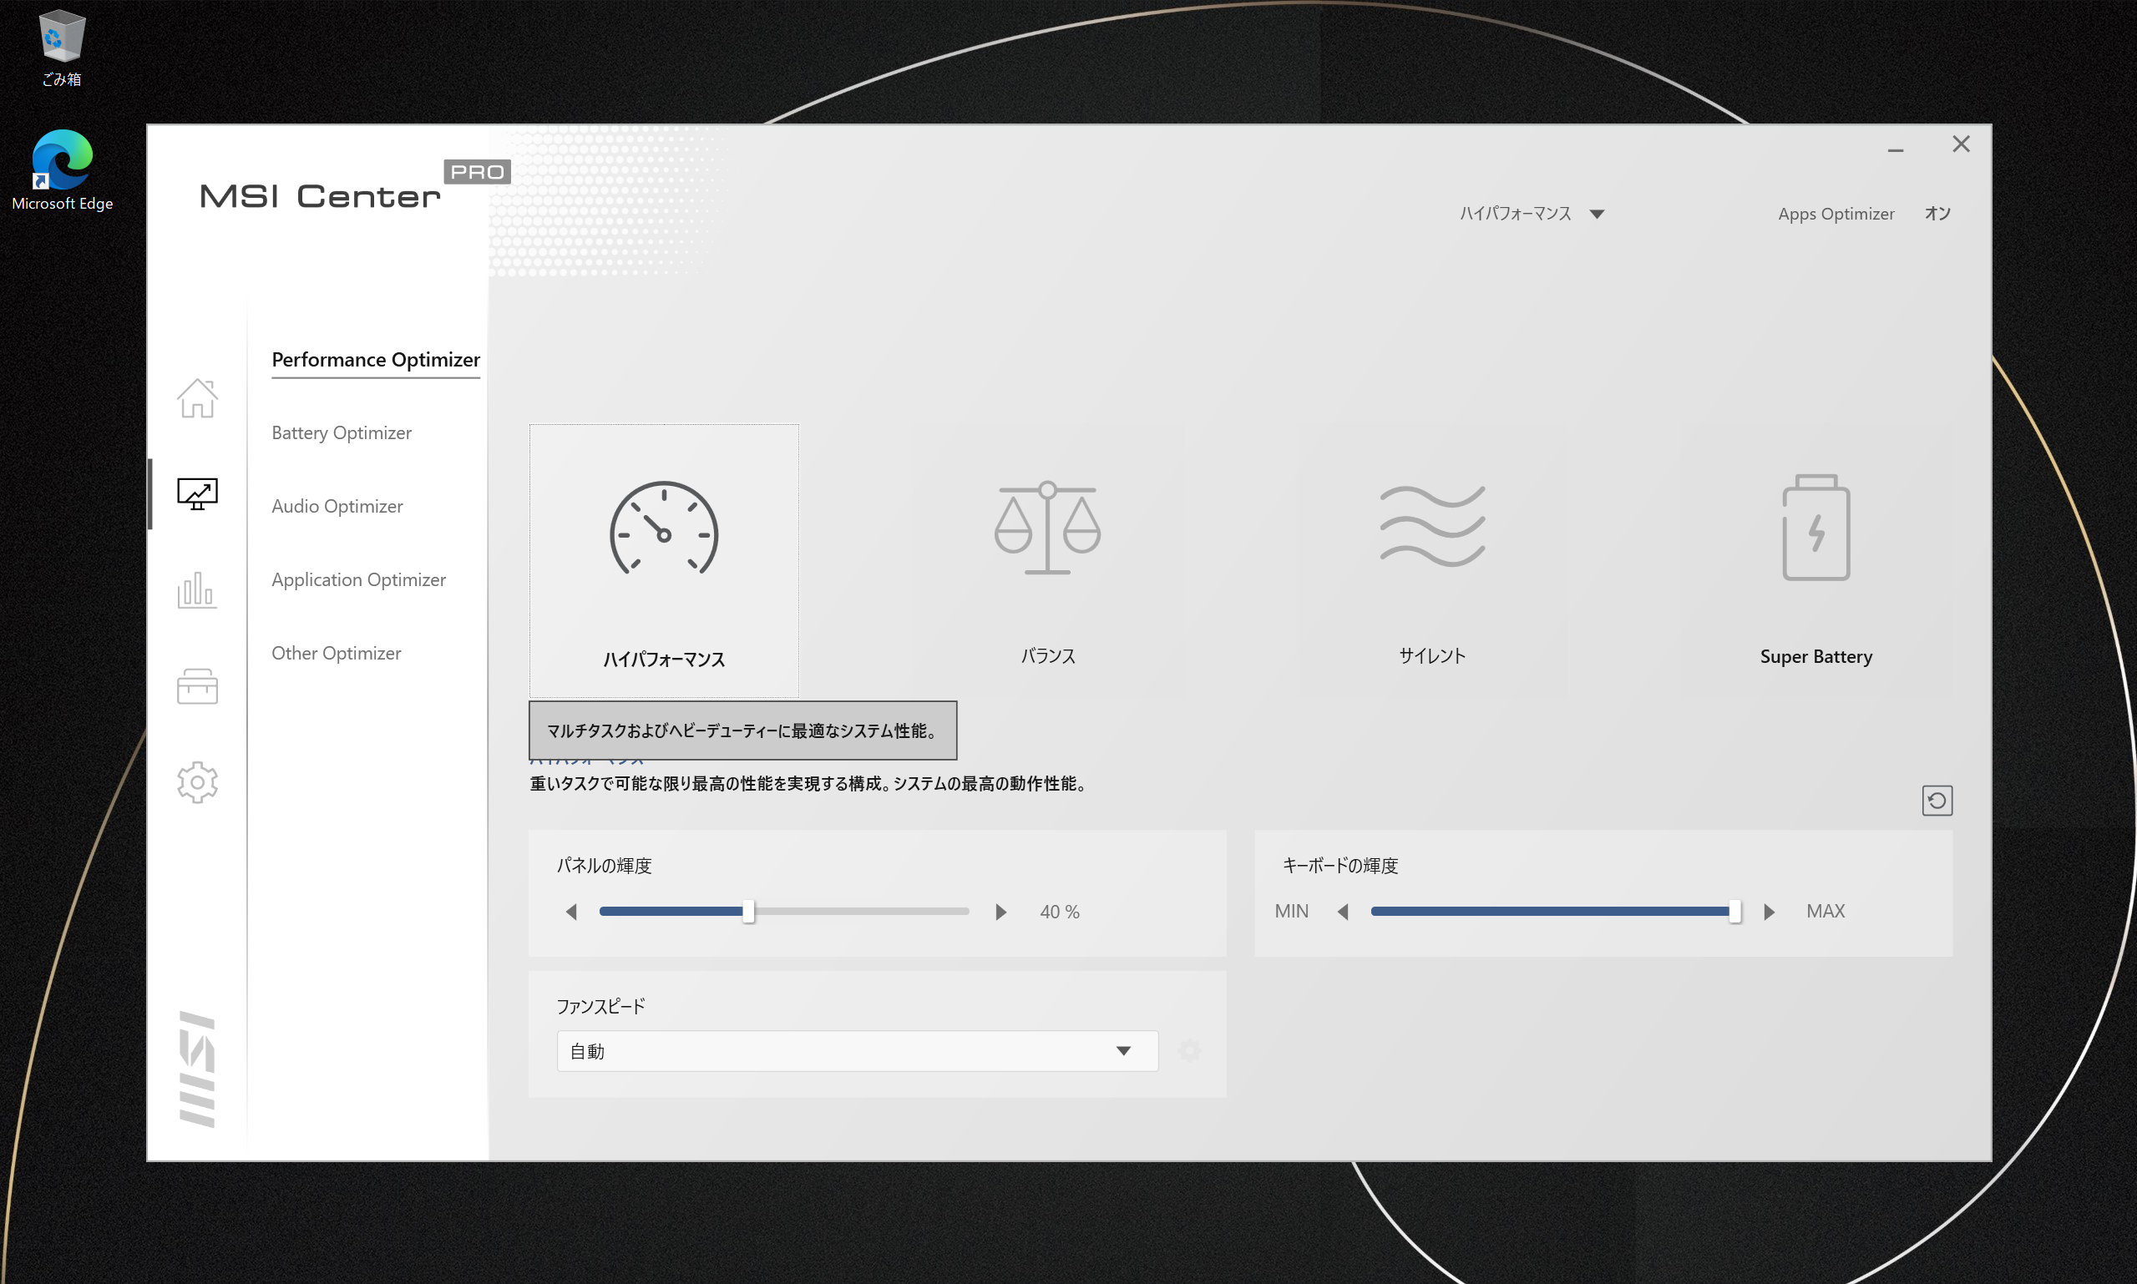Click the system analysis bar chart icon

coord(196,590)
